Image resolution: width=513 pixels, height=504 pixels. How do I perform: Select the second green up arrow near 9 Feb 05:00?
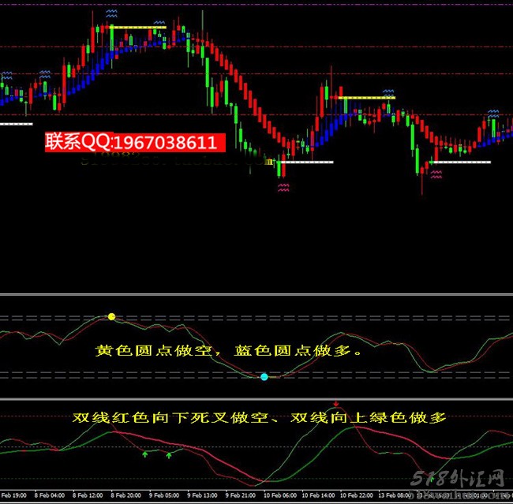point(169,455)
